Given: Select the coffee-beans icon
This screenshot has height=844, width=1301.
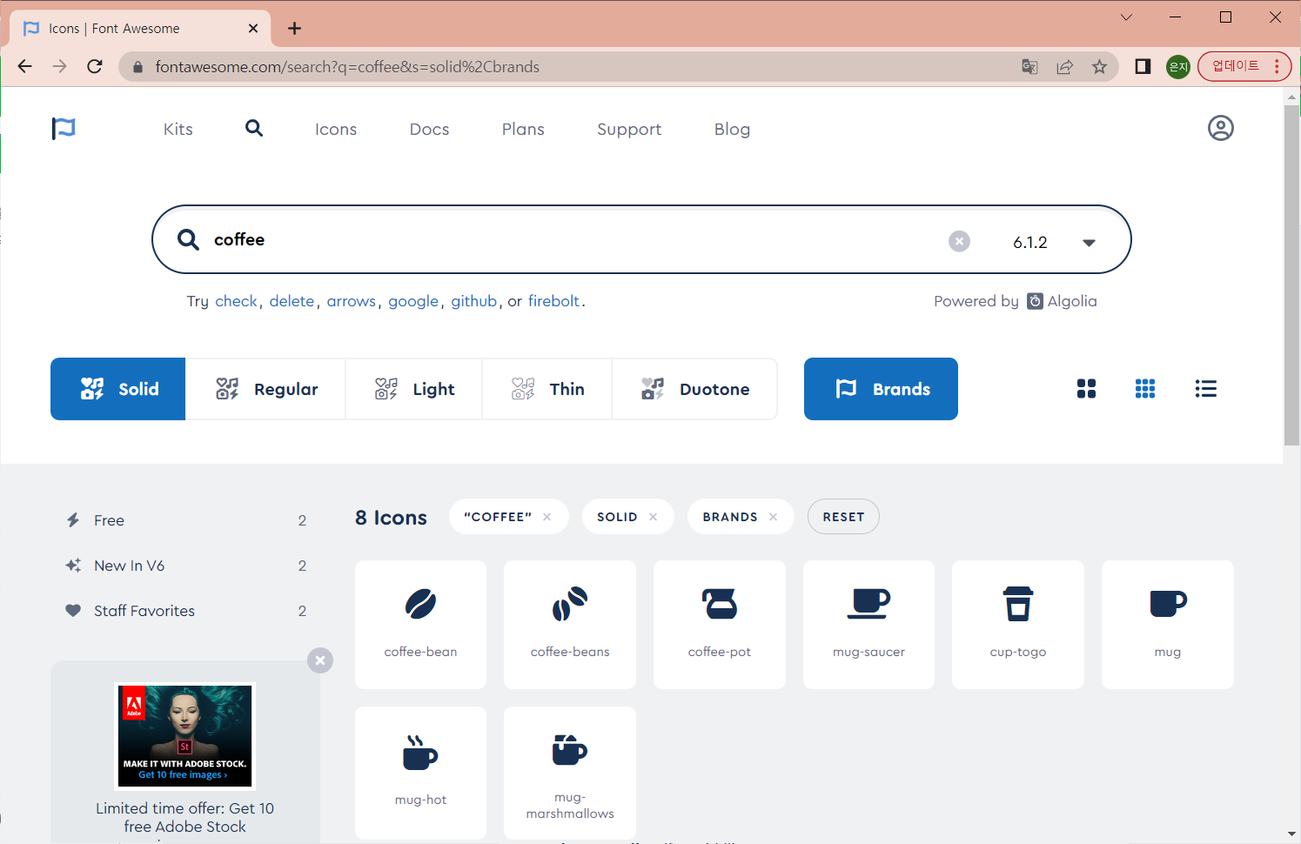Looking at the screenshot, I should (x=570, y=625).
